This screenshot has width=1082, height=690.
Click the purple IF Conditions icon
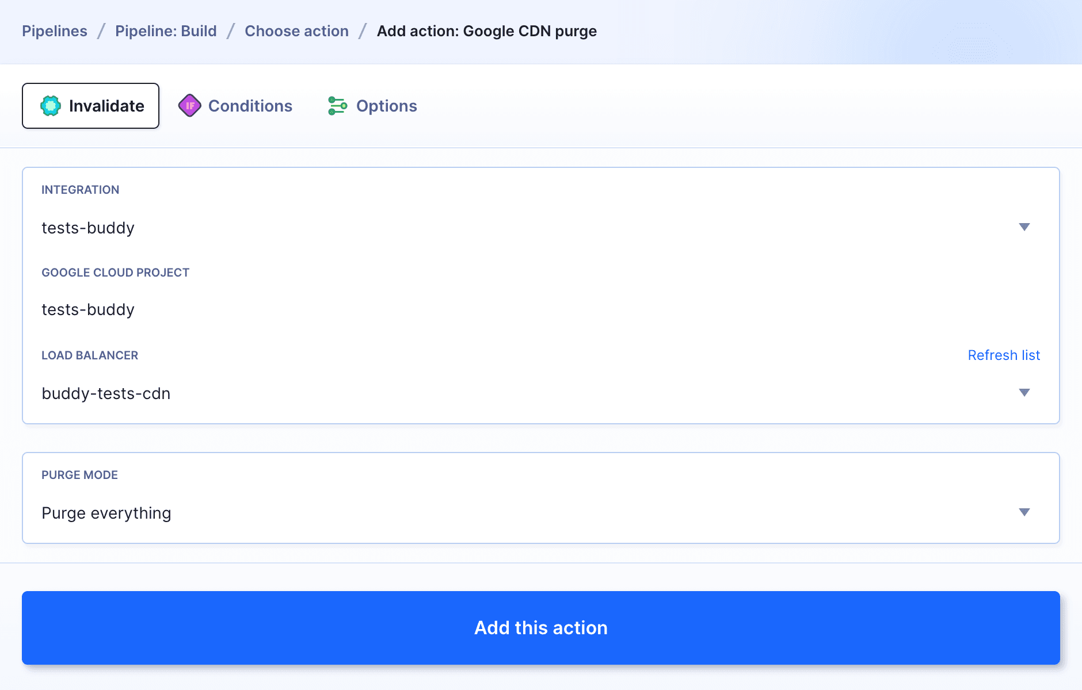click(190, 105)
